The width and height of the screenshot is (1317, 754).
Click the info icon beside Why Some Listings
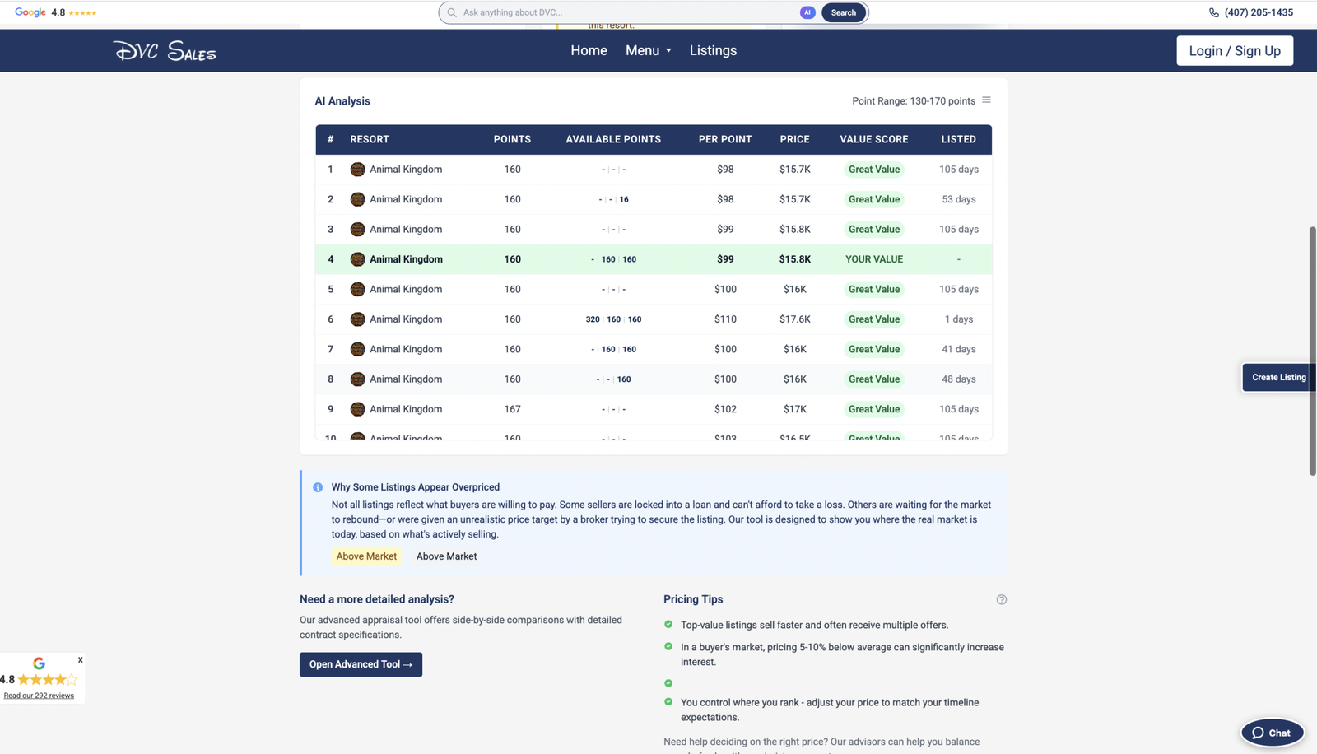[318, 487]
